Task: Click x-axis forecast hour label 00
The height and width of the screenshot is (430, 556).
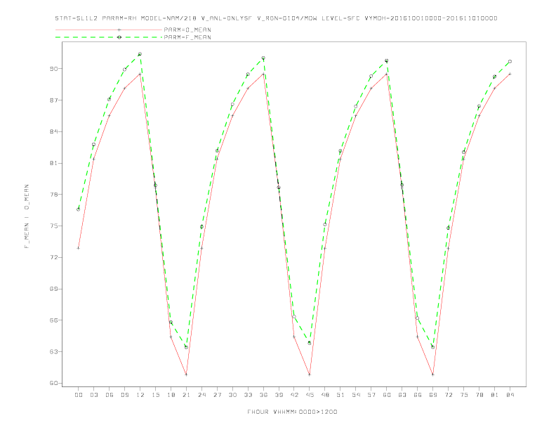Action: pos(79,395)
